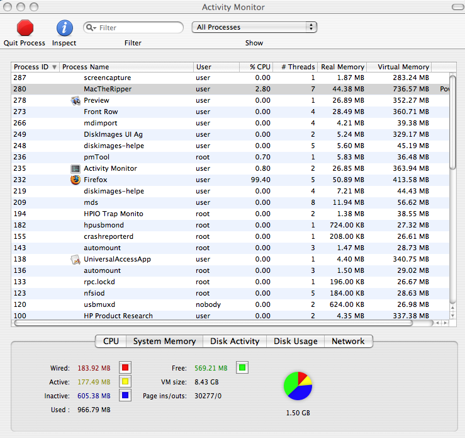Screen dimensions: 465x438
Task: Click the UniversalAccessApp icon in its row
Action: pos(76,260)
